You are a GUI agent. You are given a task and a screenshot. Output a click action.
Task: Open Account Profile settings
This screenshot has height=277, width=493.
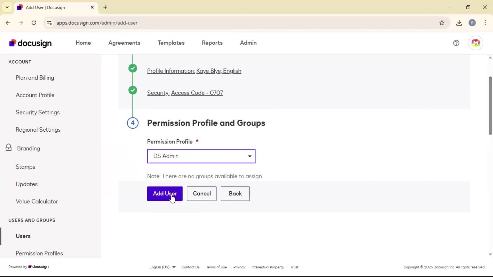[35, 95]
